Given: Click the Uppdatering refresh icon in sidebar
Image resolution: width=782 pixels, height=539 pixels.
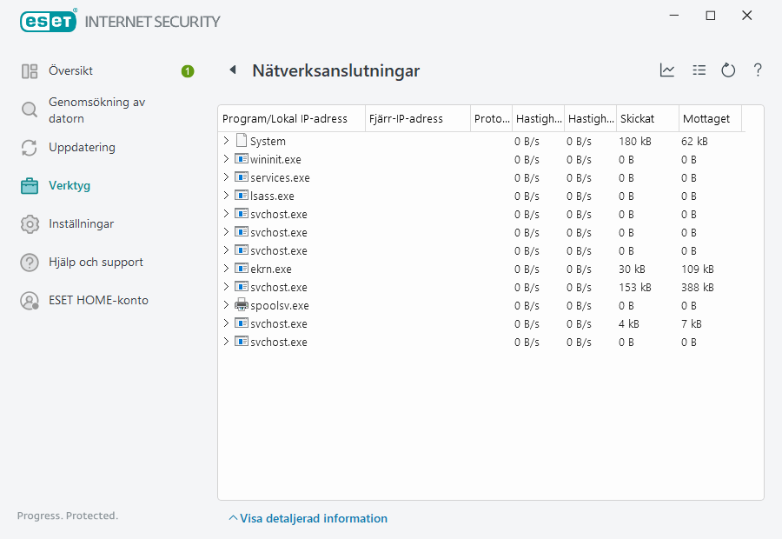Looking at the screenshot, I should pos(30,147).
